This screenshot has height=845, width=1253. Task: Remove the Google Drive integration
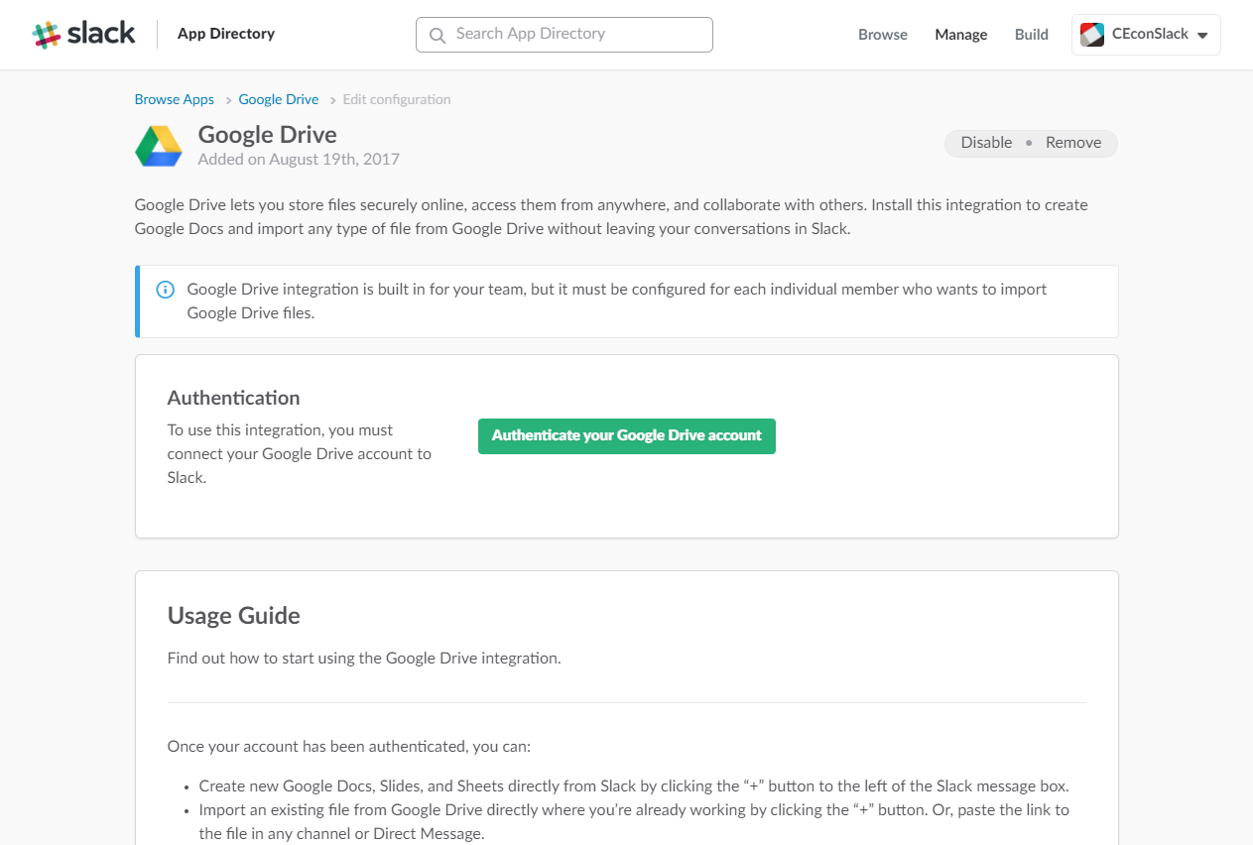pyautogui.click(x=1073, y=143)
